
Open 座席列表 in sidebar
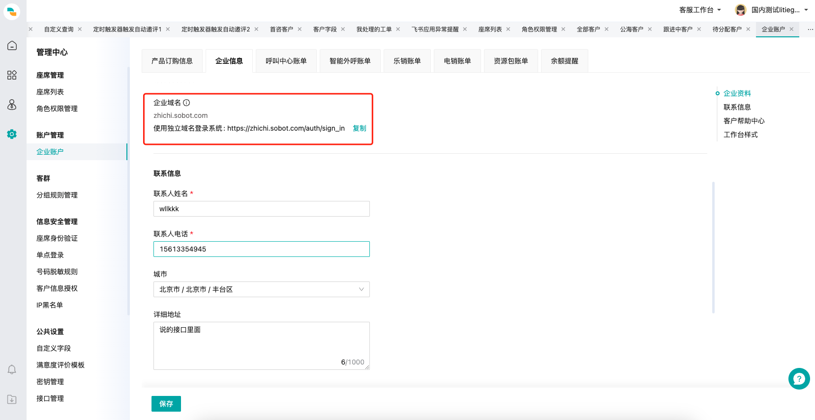click(x=50, y=92)
